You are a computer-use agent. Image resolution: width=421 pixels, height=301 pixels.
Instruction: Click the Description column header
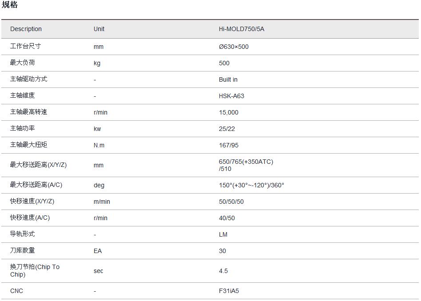pos(26,29)
